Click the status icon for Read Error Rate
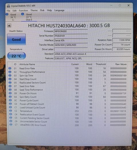The height and width of the screenshot is (150, 137). click(x=10, y=68)
